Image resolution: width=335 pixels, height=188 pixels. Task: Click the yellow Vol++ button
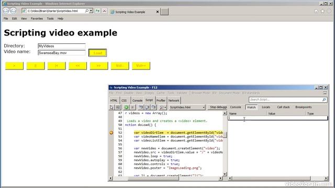[141, 66]
